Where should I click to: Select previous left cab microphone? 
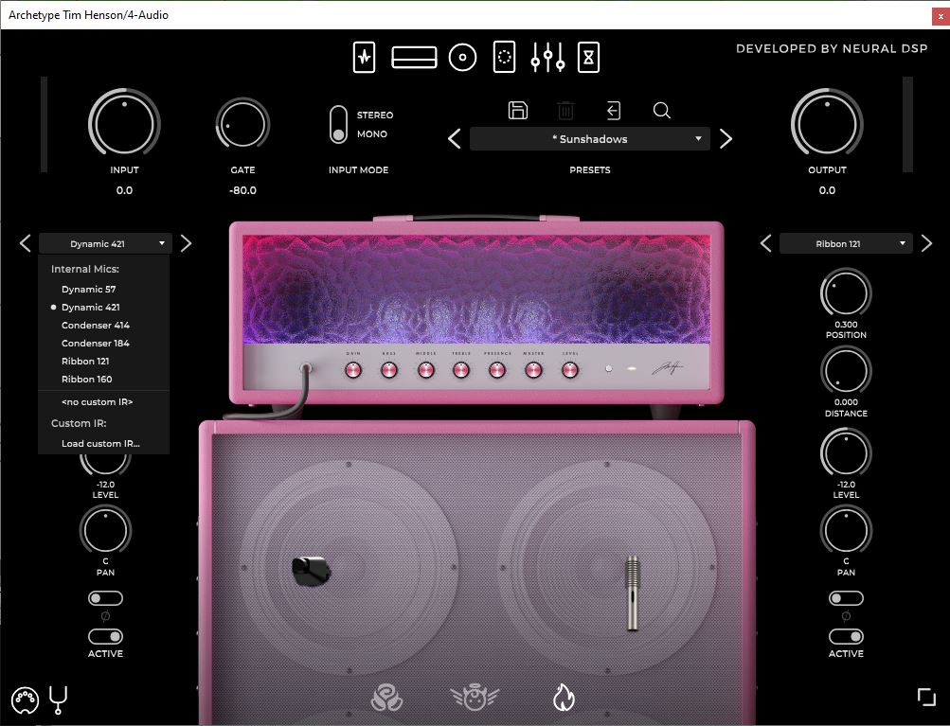click(25, 243)
